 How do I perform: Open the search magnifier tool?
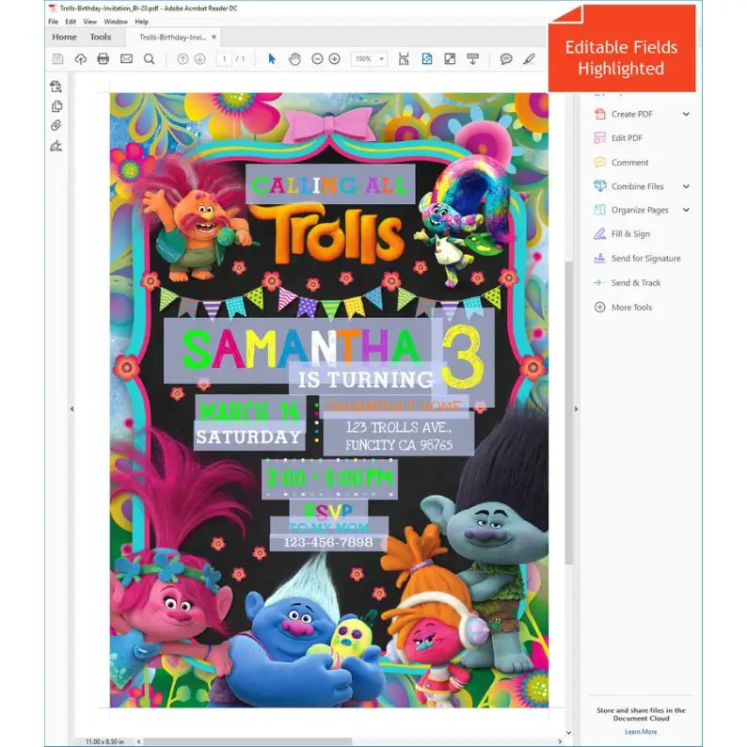pos(149,58)
